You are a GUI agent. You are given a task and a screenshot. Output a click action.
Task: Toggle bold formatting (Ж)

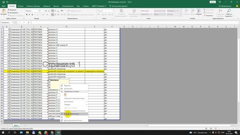point(27,15)
